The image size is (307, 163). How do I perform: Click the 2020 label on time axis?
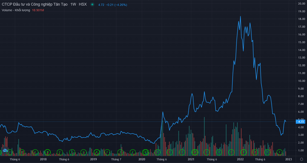tap(142, 159)
